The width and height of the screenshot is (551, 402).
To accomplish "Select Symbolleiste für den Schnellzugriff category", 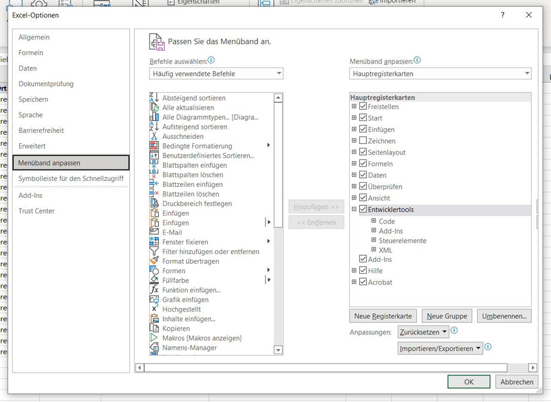I will tap(71, 179).
